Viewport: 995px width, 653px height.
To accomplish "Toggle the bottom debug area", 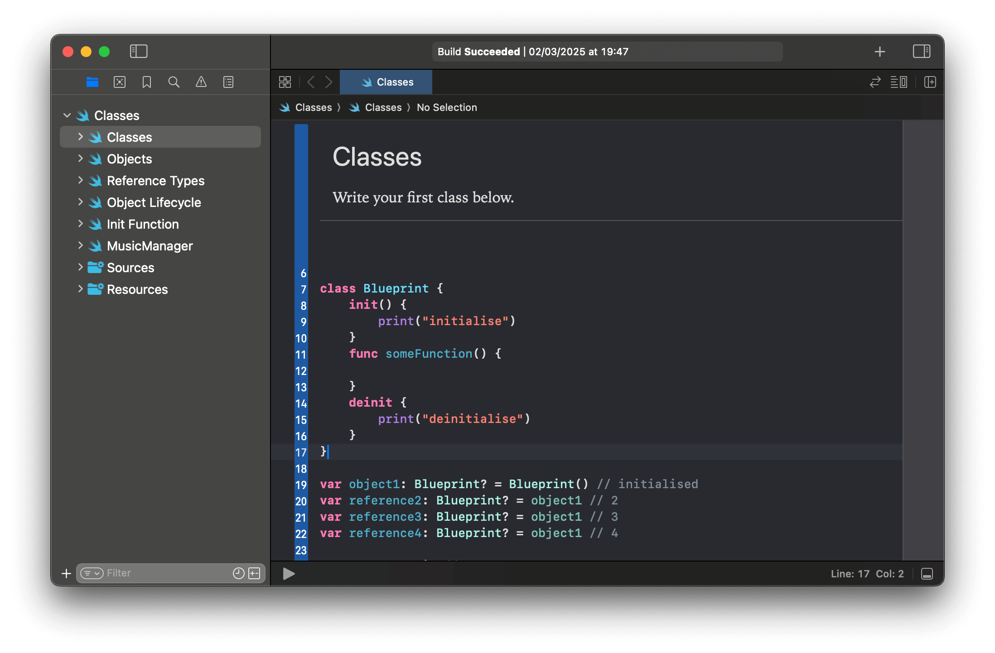I will 927,574.
